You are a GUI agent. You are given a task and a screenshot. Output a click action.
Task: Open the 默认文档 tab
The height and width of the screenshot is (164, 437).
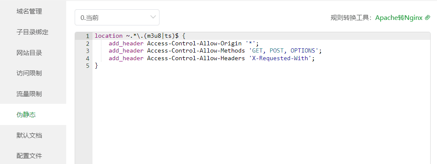(29, 136)
